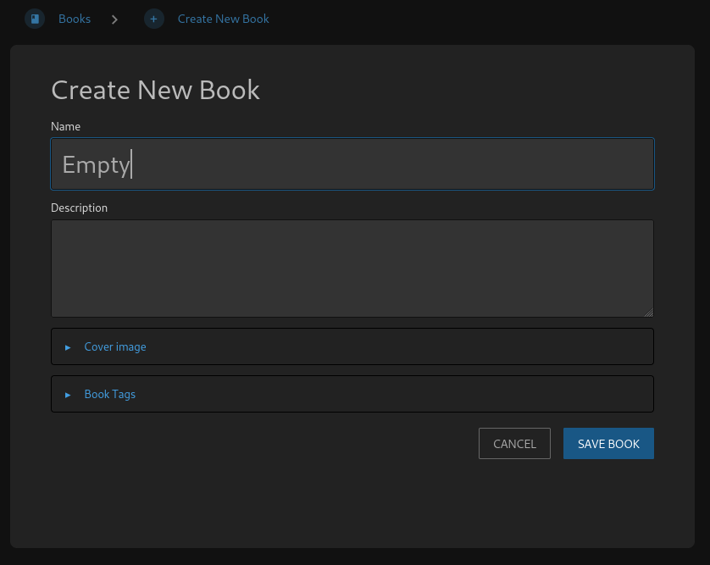710x565 pixels.
Task: Save the new book
Action: click(x=608, y=444)
